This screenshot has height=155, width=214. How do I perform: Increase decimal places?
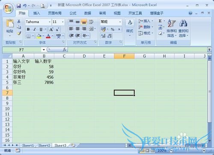(x=103, y=36)
